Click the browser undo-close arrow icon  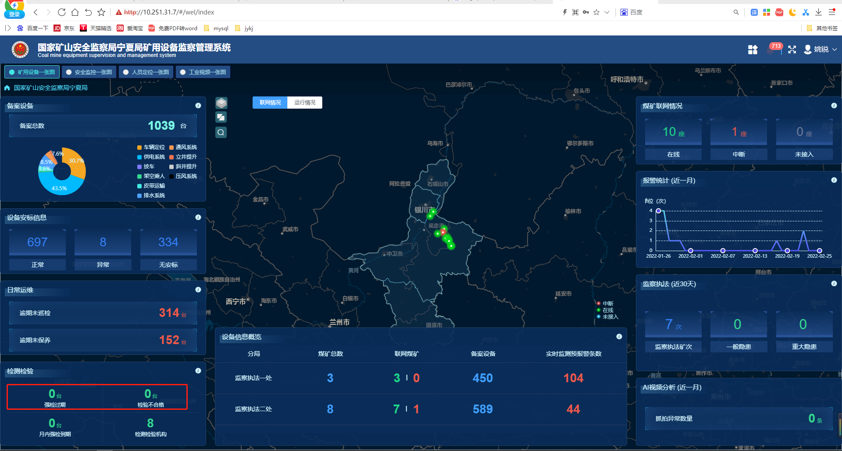coord(88,12)
